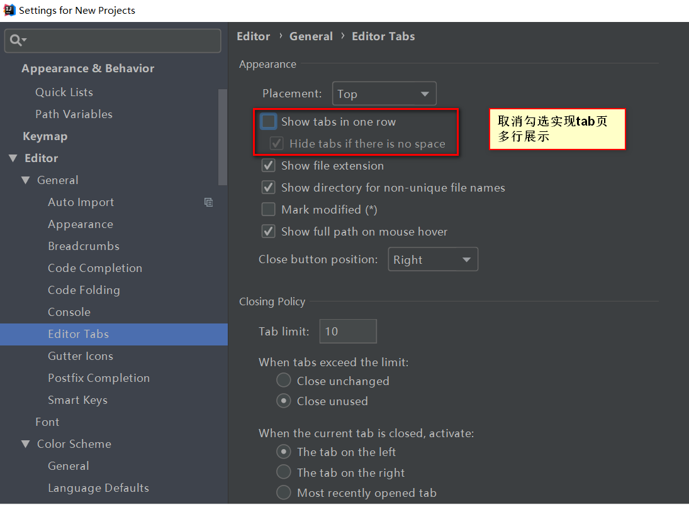Uncheck Show tabs in one row checkbox
Image resolution: width=689 pixels, height=505 pixels.
click(x=269, y=121)
